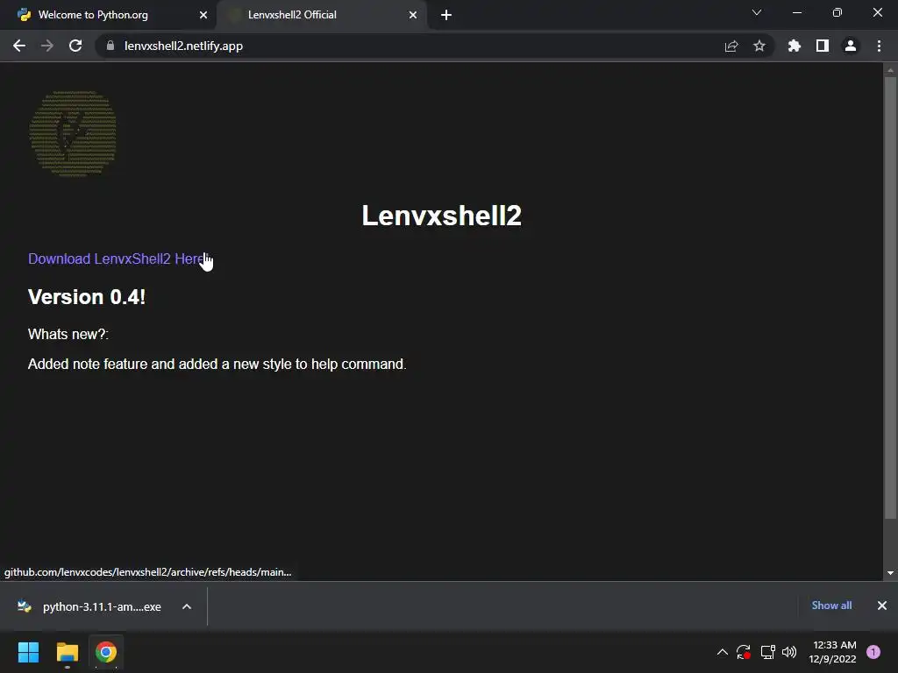Open the Windows Start menu
The height and width of the screenshot is (673, 898).
pyautogui.click(x=28, y=652)
